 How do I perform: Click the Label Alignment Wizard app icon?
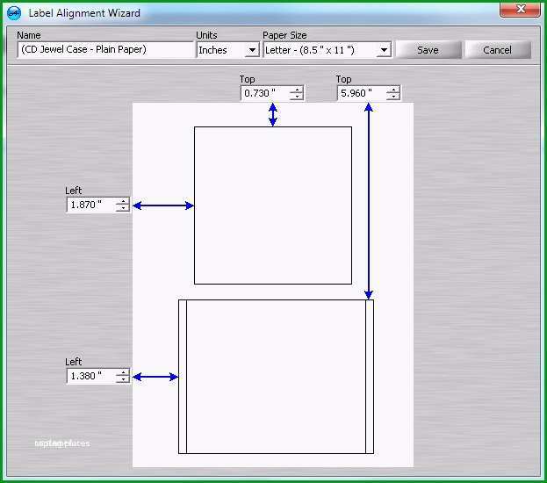(x=14, y=13)
